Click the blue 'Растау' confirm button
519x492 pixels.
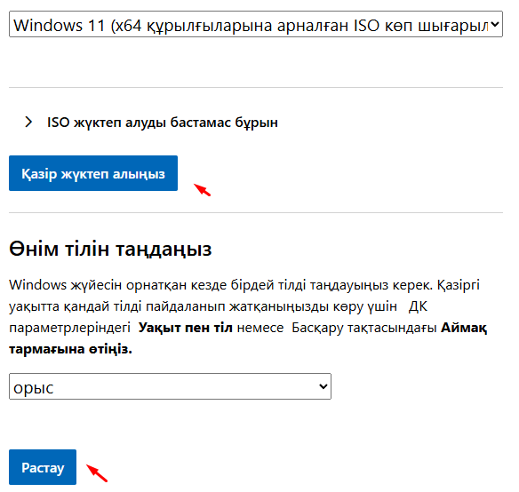[43, 467]
